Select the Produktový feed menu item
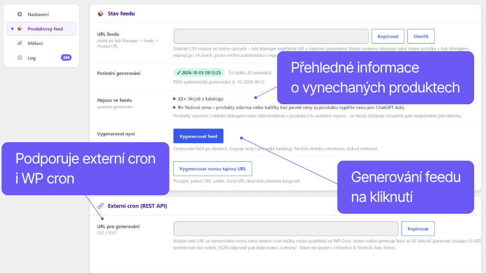486x273 pixels. click(41, 29)
